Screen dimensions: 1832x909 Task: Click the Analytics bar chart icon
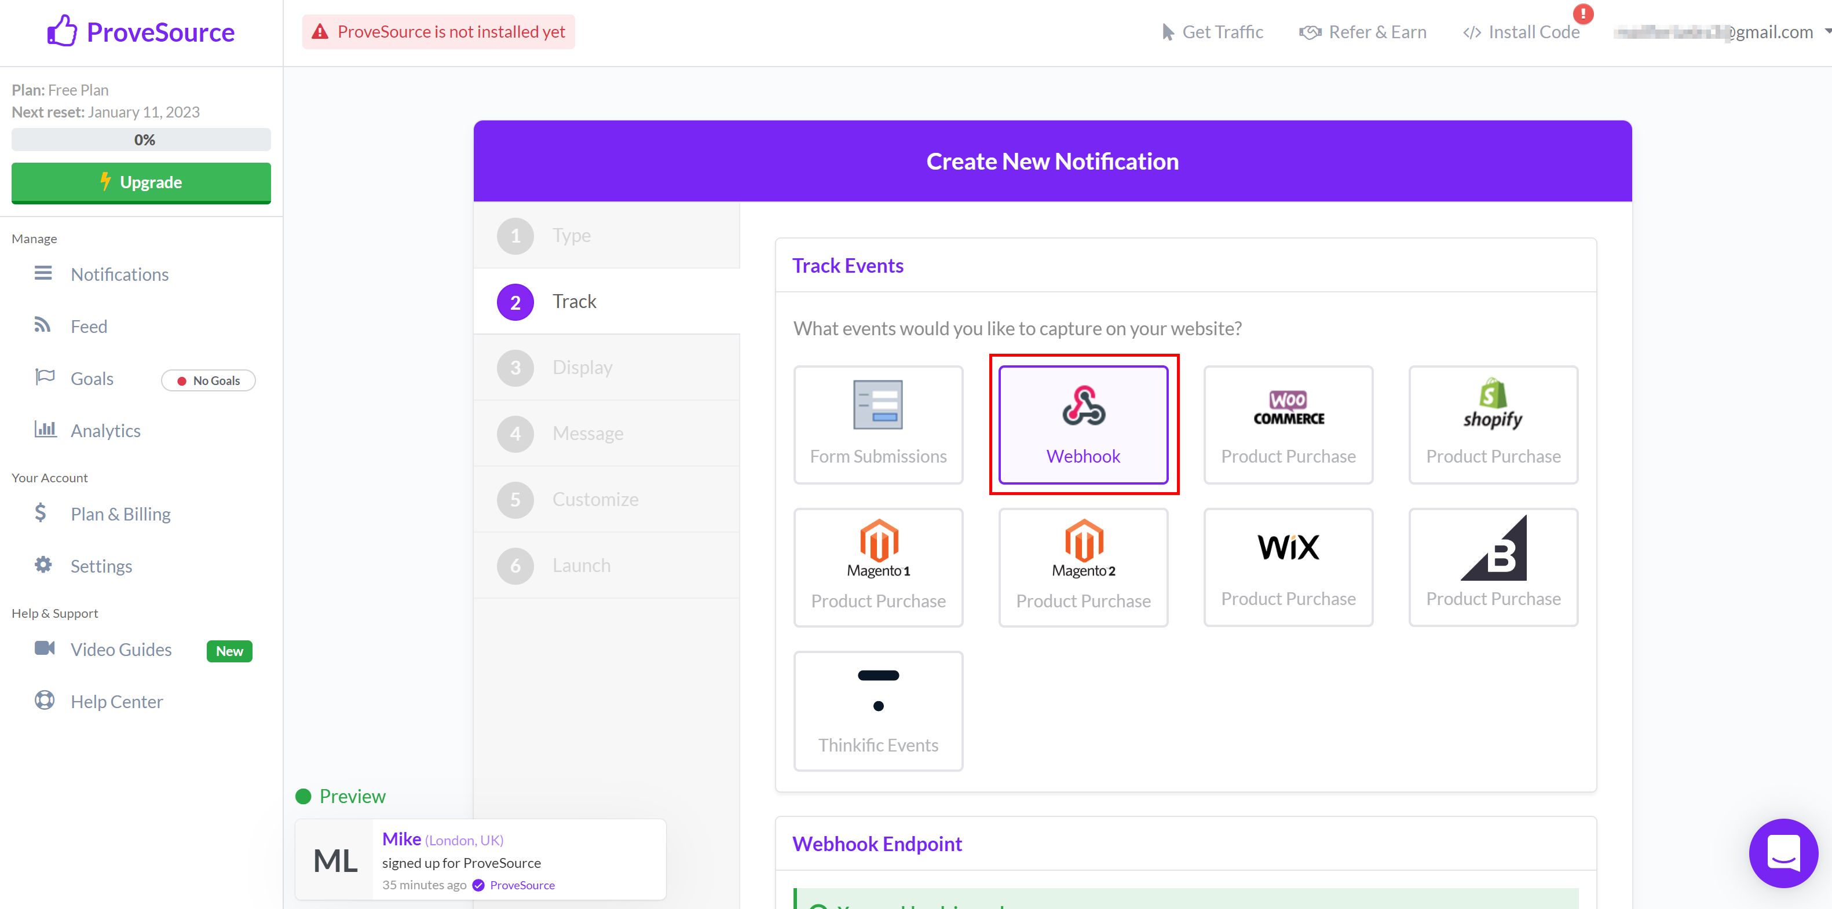[x=46, y=429]
